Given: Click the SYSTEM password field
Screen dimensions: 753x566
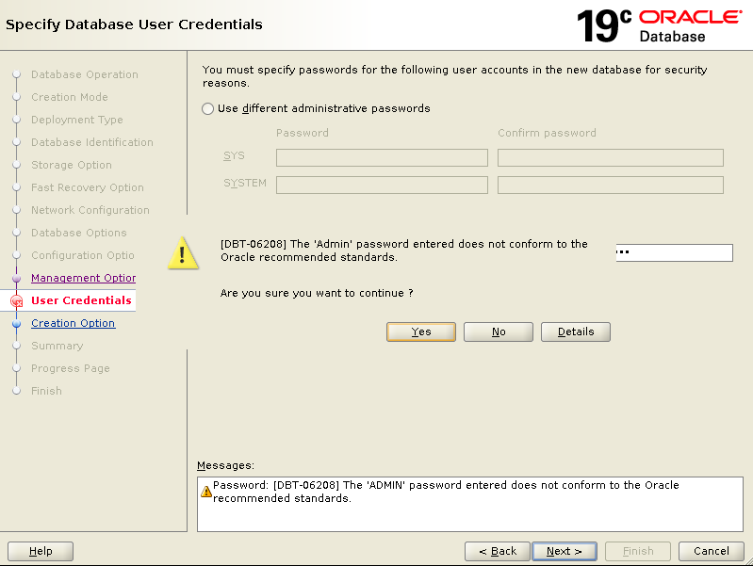Looking at the screenshot, I should click(x=382, y=185).
